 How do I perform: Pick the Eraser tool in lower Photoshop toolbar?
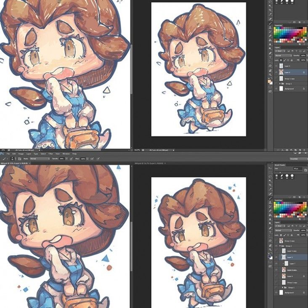270,211
